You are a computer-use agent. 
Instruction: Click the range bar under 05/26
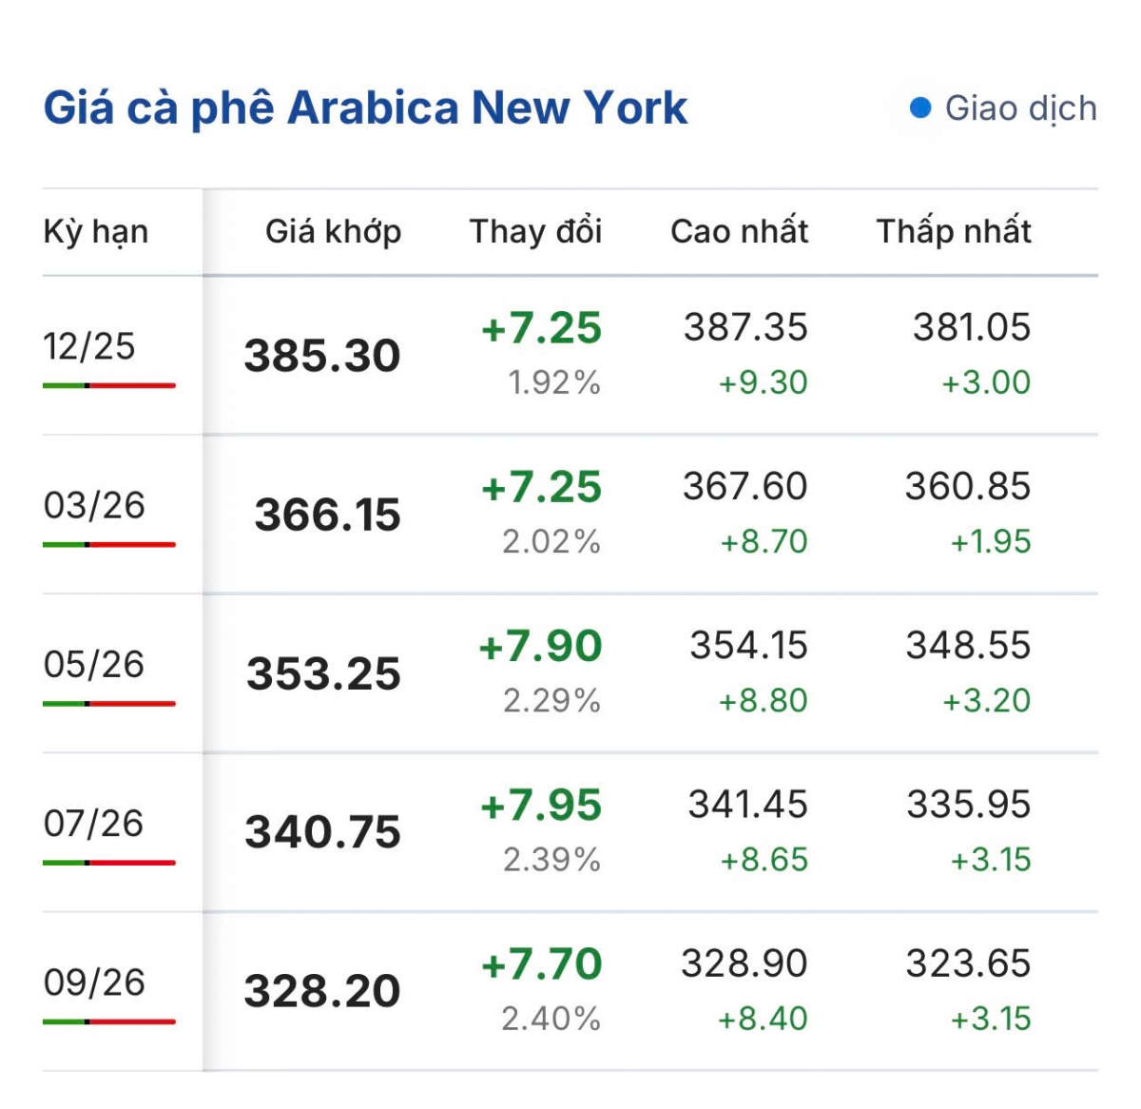pyautogui.click(x=109, y=703)
